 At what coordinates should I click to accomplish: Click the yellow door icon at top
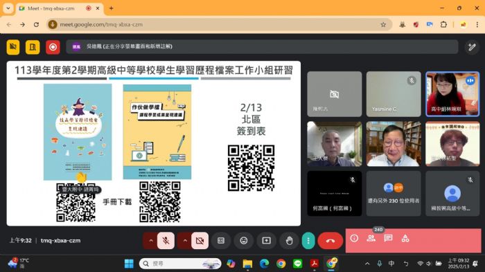(x=33, y=47)
